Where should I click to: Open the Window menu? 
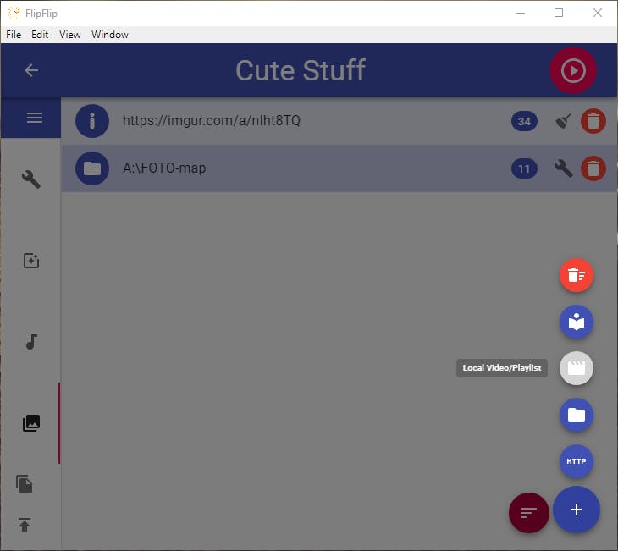(110, 35)
